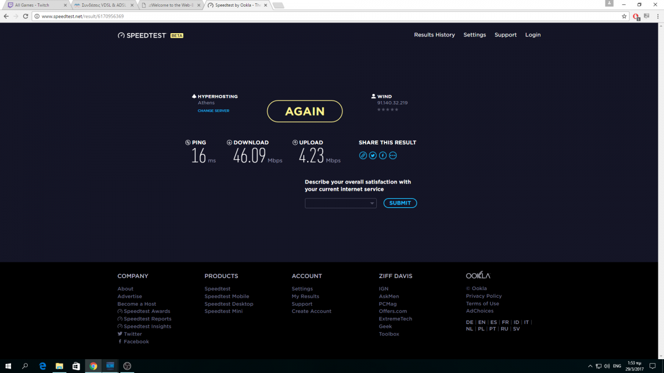Image resolution: width=664 pixels, height=373 pixels.
Task: Open Results History in the top menu
Action: click(434, 35)
